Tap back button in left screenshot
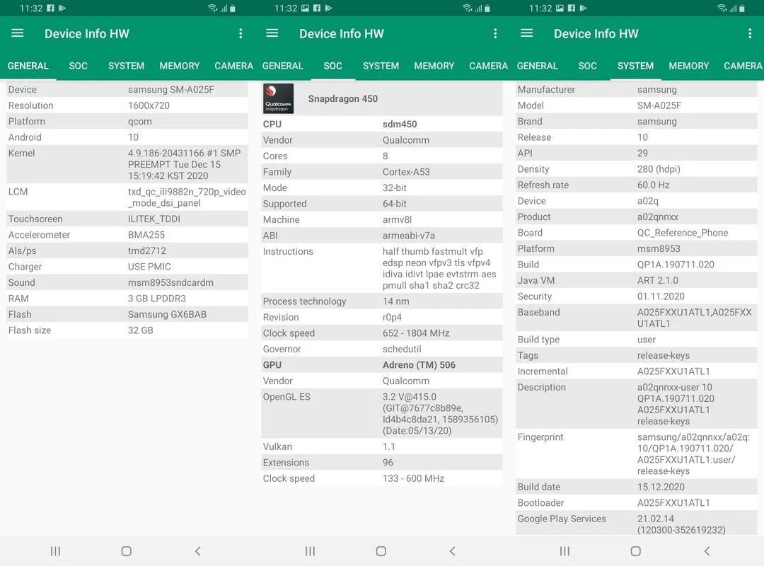The image size is (764, 566). (x=197, y=551)
